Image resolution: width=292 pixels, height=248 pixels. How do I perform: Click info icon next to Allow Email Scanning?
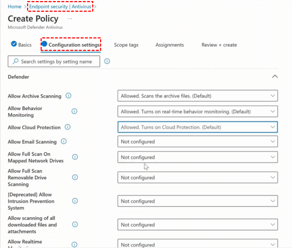[x=64, y=141]
